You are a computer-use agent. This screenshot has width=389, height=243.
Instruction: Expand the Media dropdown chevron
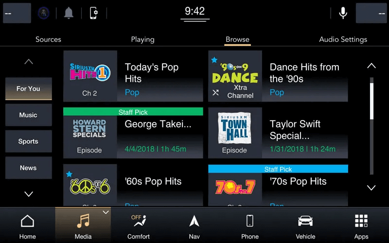106,212
